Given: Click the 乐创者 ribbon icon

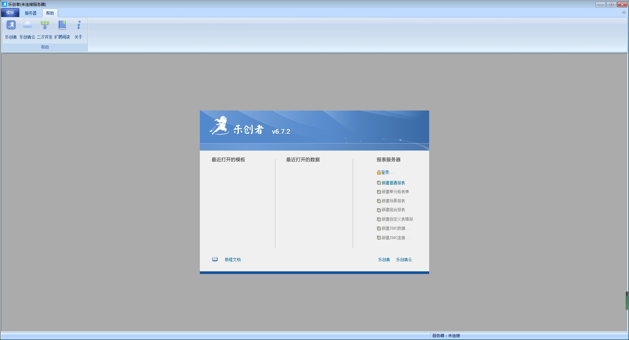Looking at the screenshot, I should (x=11, y=25).
